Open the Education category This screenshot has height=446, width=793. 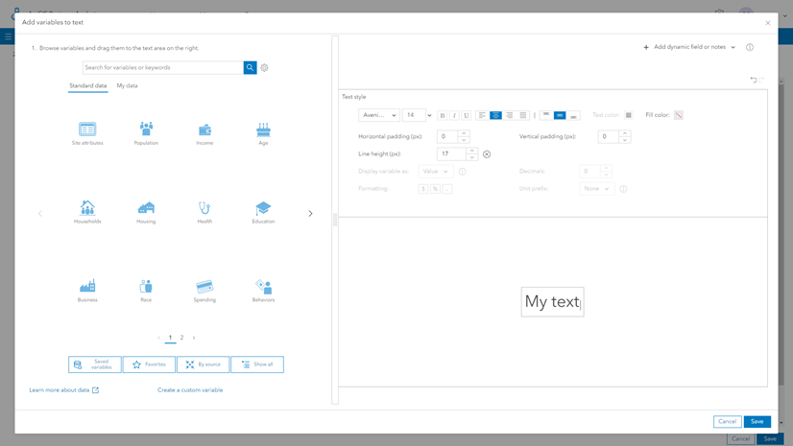[263, 212]
